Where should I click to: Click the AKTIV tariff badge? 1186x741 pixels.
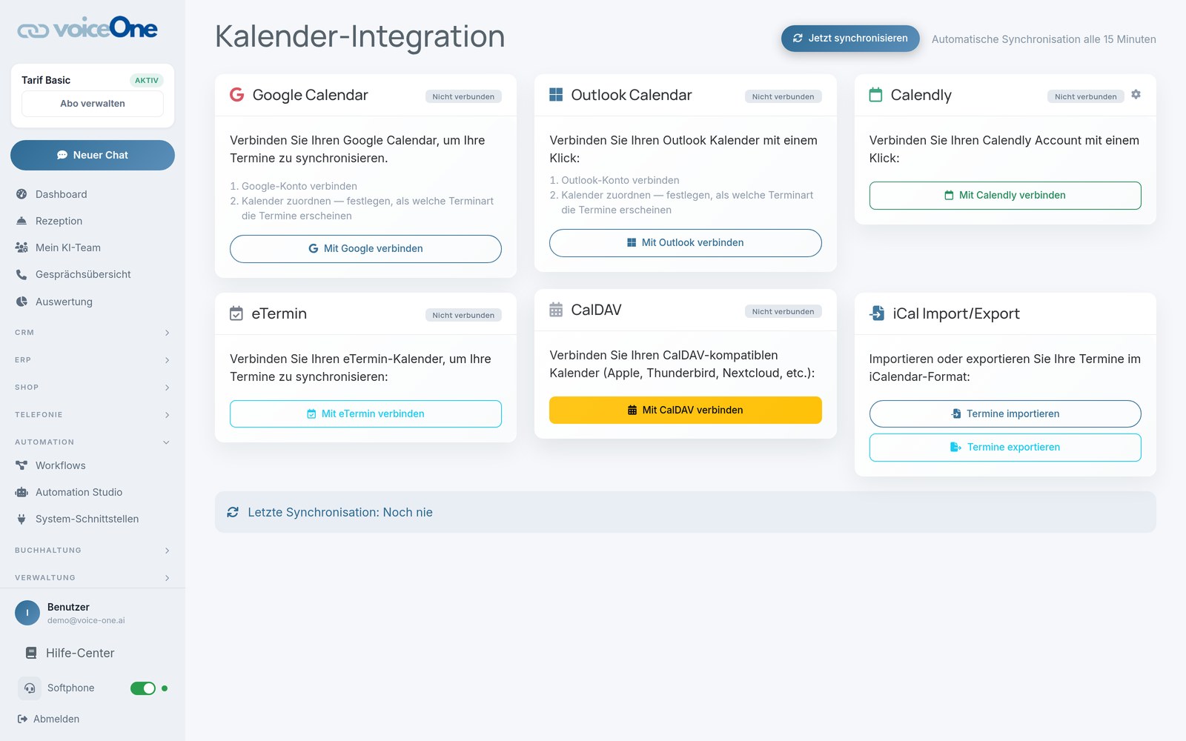click(147, 80)
